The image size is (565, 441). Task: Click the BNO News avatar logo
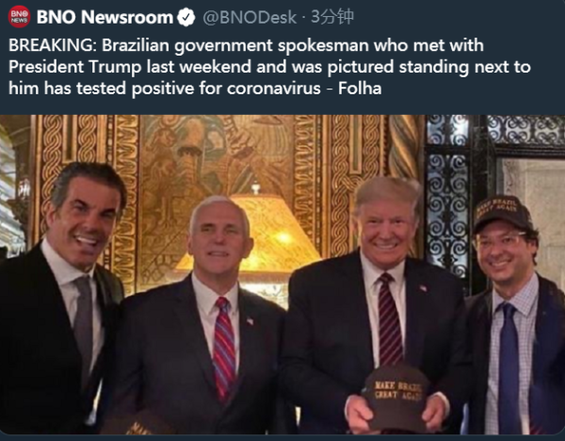[x=18, y=17]
